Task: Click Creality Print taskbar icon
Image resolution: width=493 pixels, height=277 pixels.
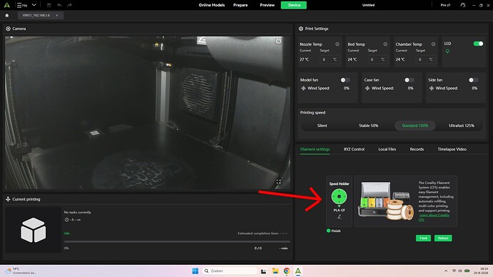Action: 298,271
